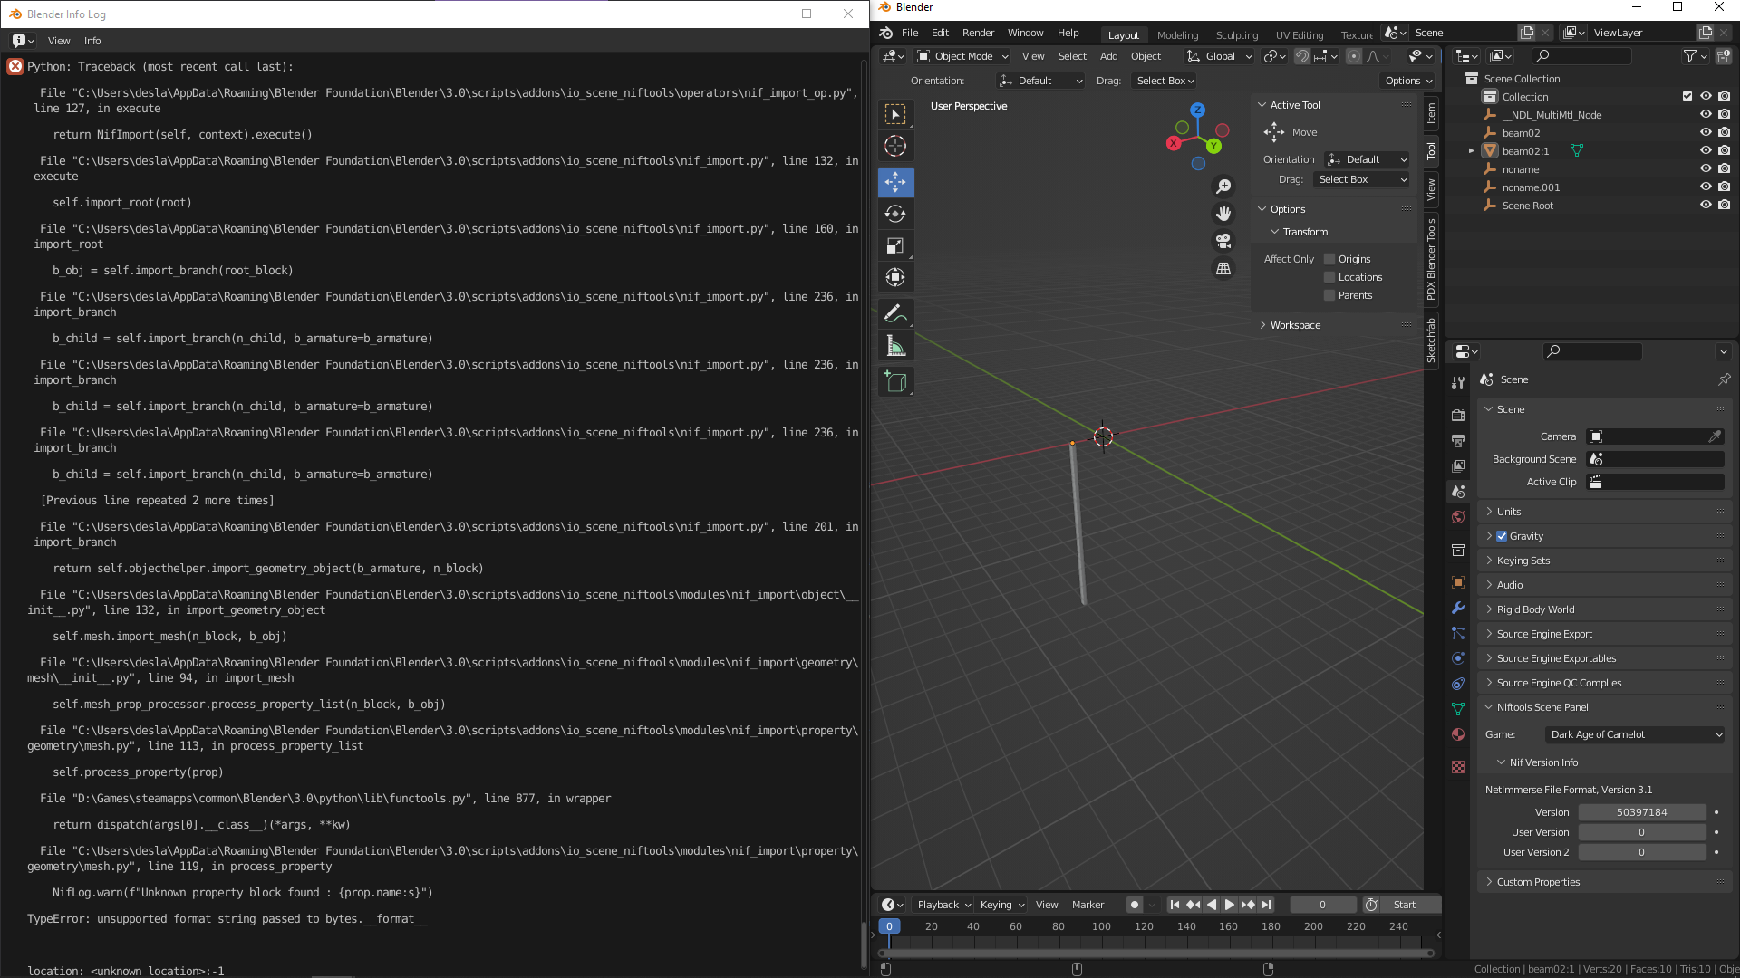
Task: Select the Rotate tool in the viewport toolbar
Action: coord(895,214)
